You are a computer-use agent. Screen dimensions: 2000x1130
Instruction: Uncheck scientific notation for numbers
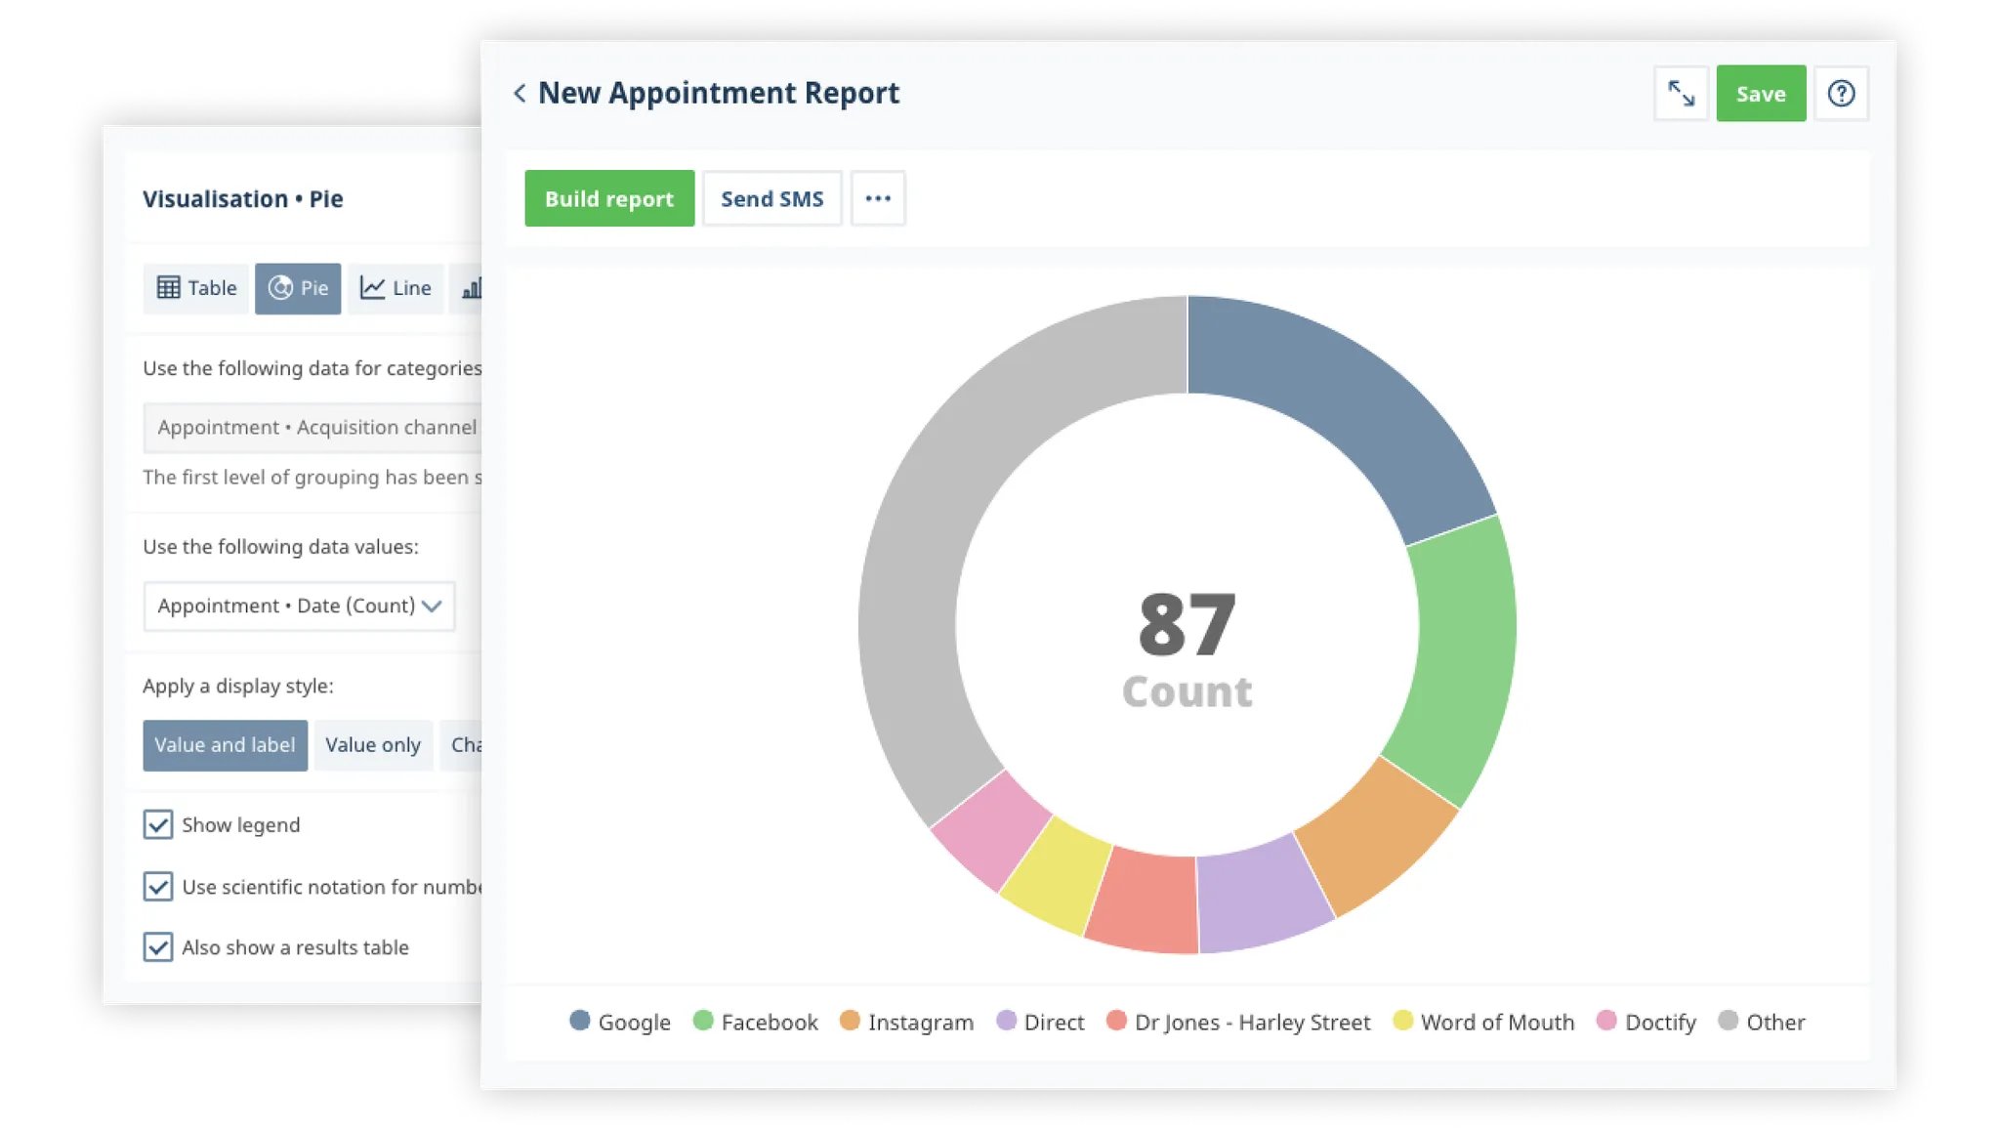coord(158,887)
